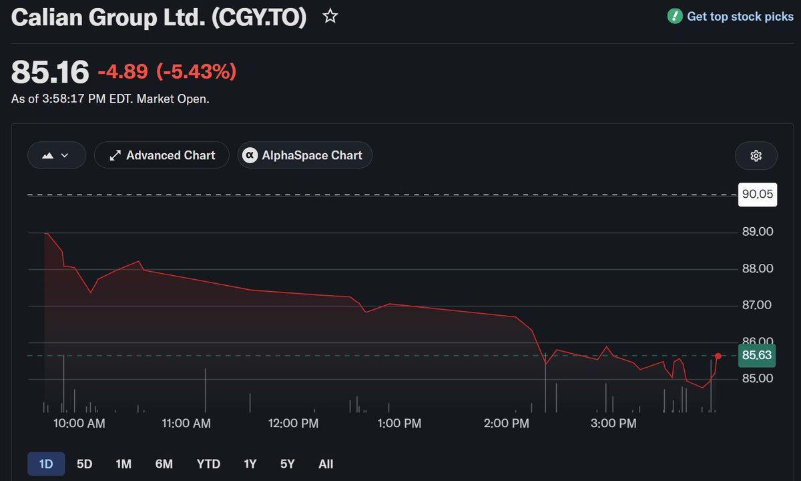Screen dimensions: 801x481
Task: Click the 3:00 PM axis label
Action: tap(613, 423)
